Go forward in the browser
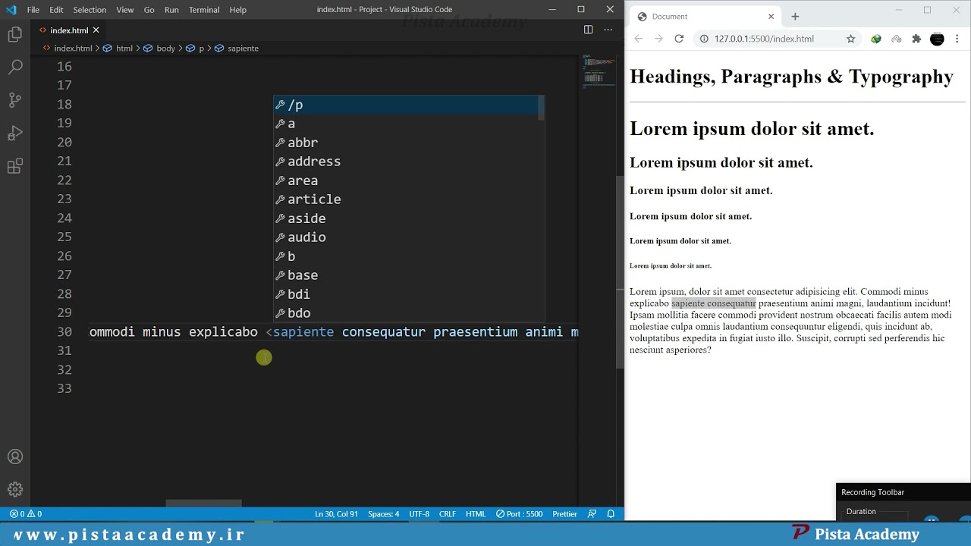The width and height of the screenshot is (971, 546). tap(658, 39)
